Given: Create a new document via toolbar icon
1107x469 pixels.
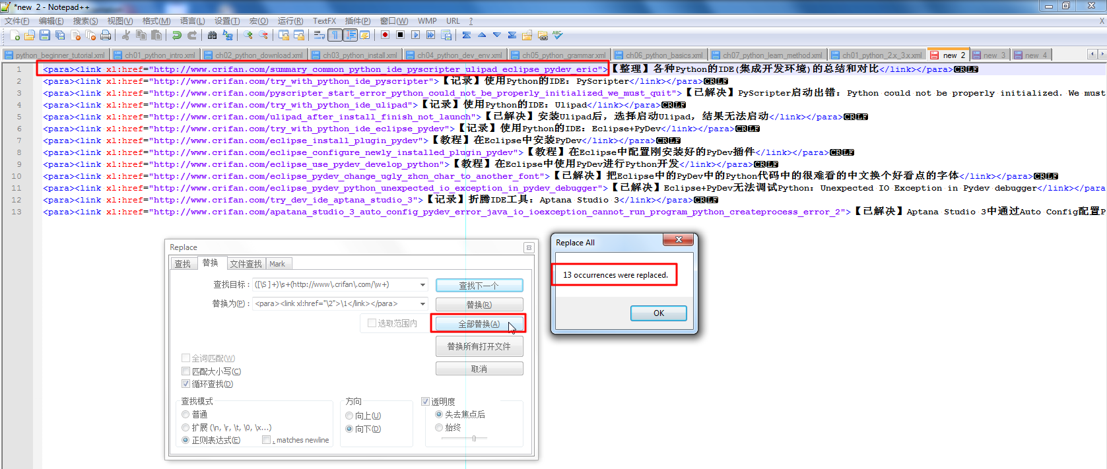Looking at the screenshot, I should (x=14, y=35).
